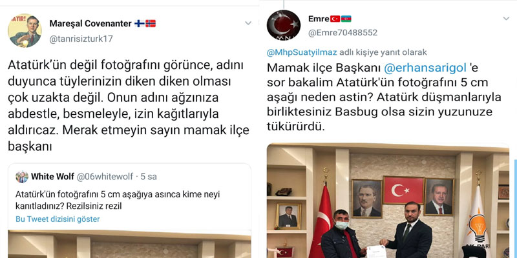The width and height of the screenshot is (517, 258).
Task: Expand the options chevron on Emre's tweet
Action: click(506, 19)
